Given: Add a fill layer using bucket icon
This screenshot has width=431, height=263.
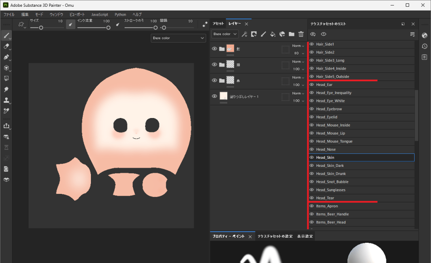Looking at the screenshot, I should point(272,34).
